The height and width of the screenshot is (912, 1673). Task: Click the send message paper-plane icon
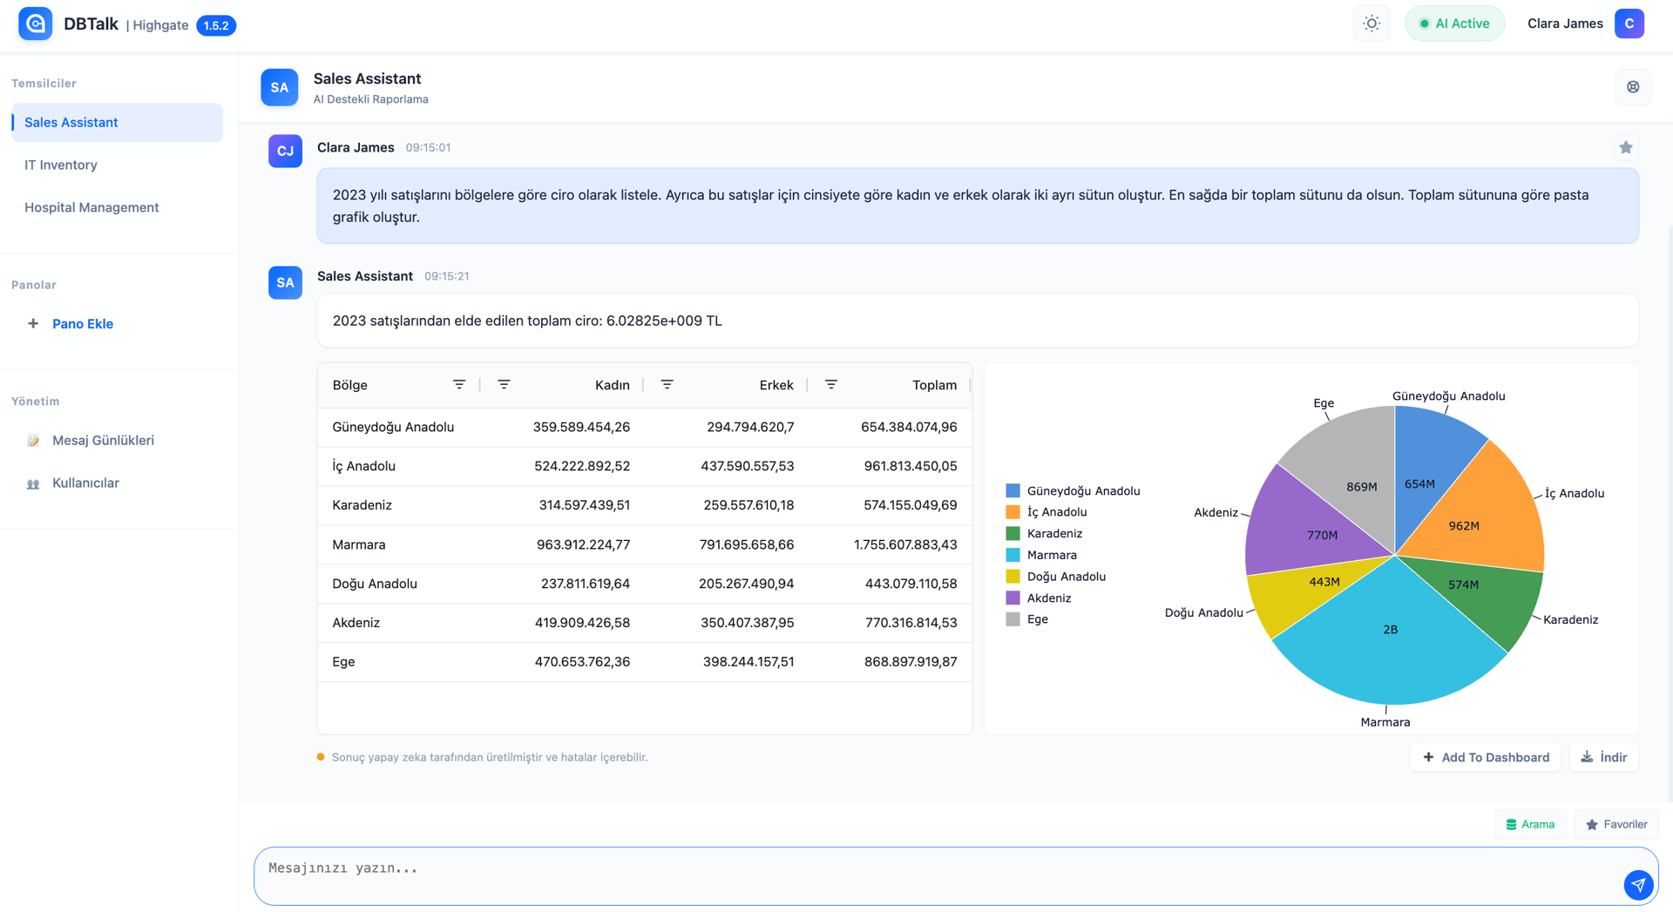(1638, 884)
